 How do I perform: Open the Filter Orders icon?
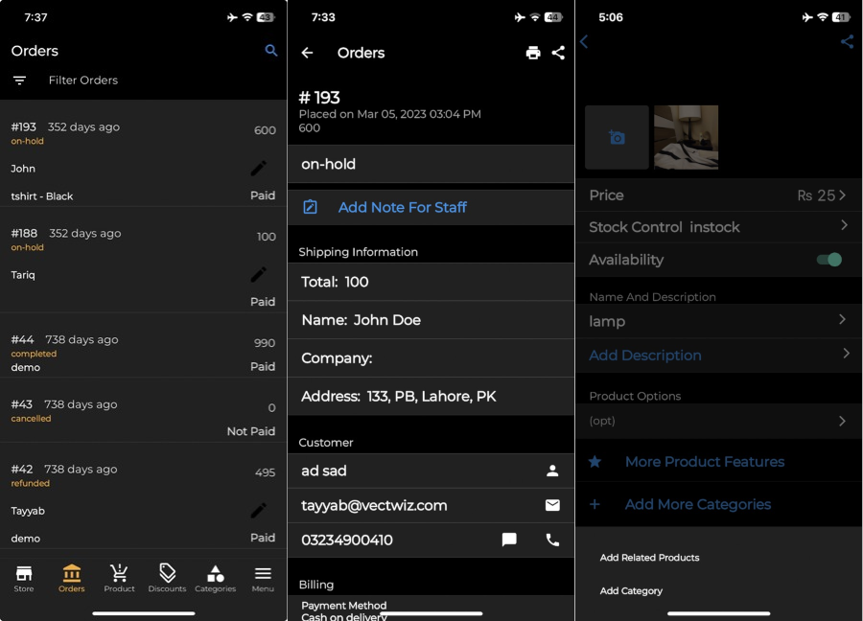(20, 80)
